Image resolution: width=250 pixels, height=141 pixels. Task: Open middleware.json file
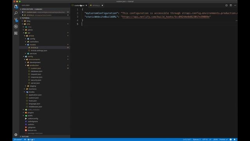[36, 107]
